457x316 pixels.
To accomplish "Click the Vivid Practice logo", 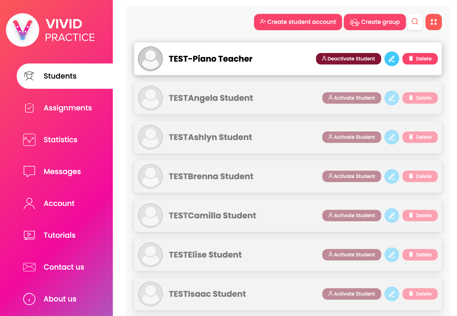I will point(23,30).
